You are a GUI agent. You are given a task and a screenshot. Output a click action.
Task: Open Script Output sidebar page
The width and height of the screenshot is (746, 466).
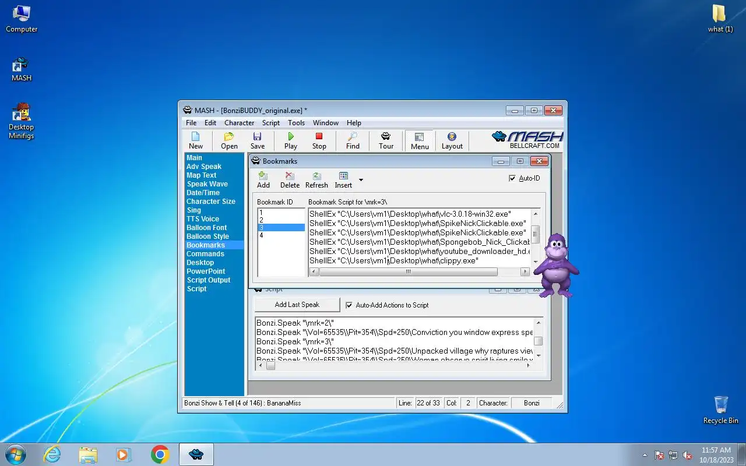(208, 280)
